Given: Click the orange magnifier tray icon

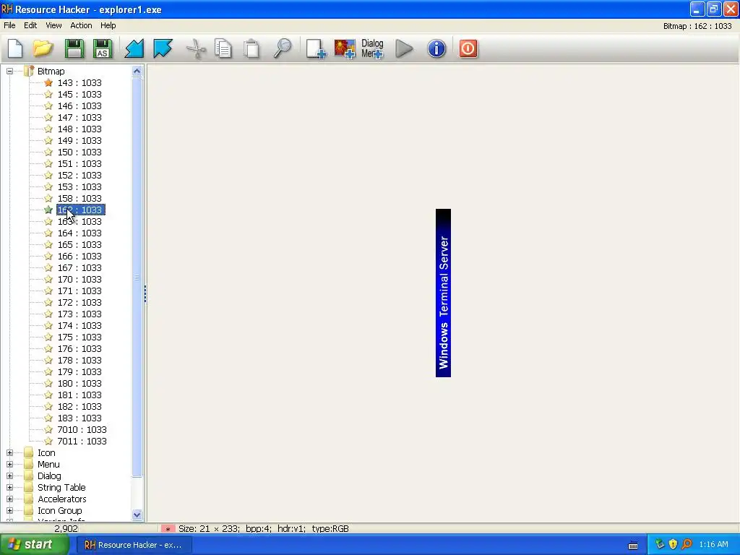Looking at the screenshot, I should [687, 544].
